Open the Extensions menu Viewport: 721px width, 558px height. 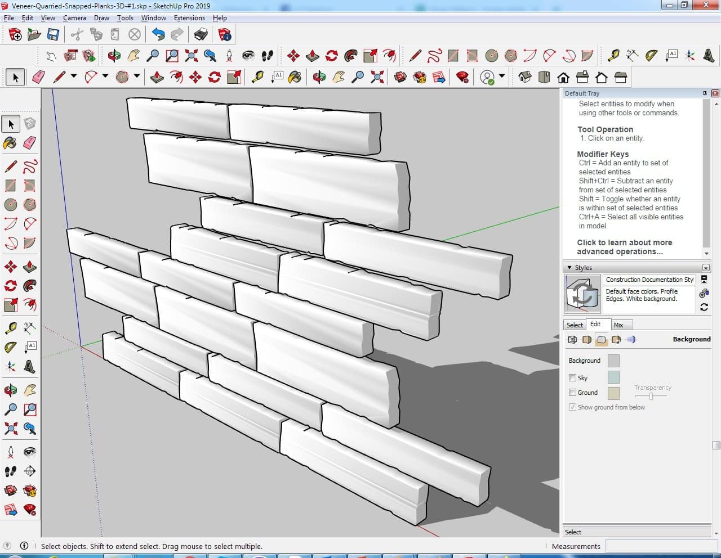tap(189, 18)
